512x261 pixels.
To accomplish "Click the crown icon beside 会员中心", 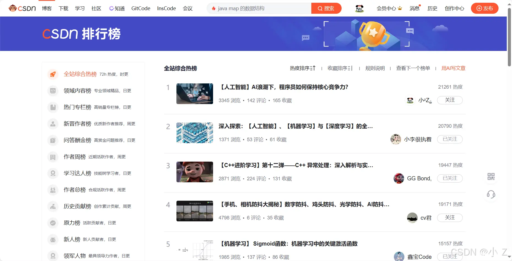I will click(400, 8).
